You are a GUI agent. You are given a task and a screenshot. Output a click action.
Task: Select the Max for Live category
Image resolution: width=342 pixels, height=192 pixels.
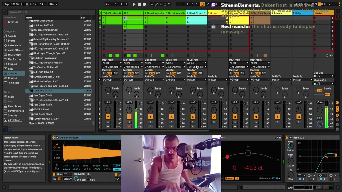tap(14, 59)
